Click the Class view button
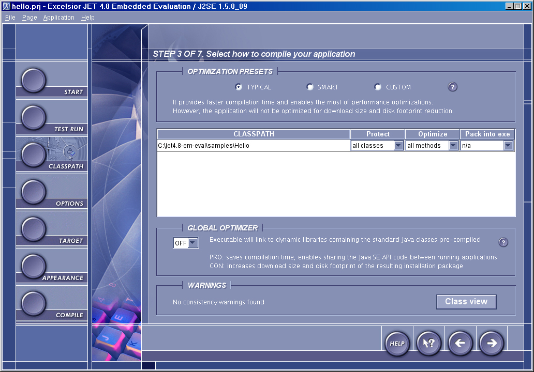The width and height of the screenshot is (534, 372). pos(466,302)
